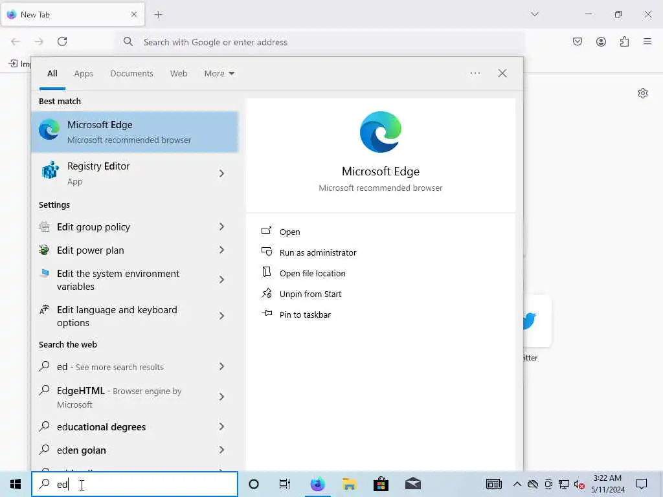Switch to Firefox taskbar icon
663x497 pixels.
317,484
